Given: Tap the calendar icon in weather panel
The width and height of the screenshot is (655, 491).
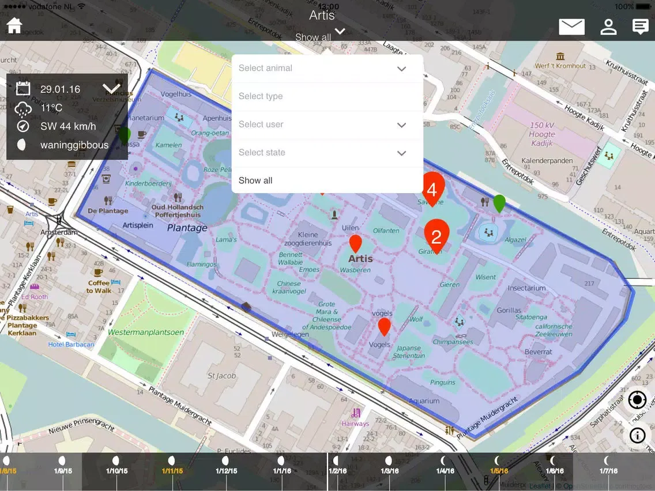Looking at the screenshot, I should click(x=23, y=89).
